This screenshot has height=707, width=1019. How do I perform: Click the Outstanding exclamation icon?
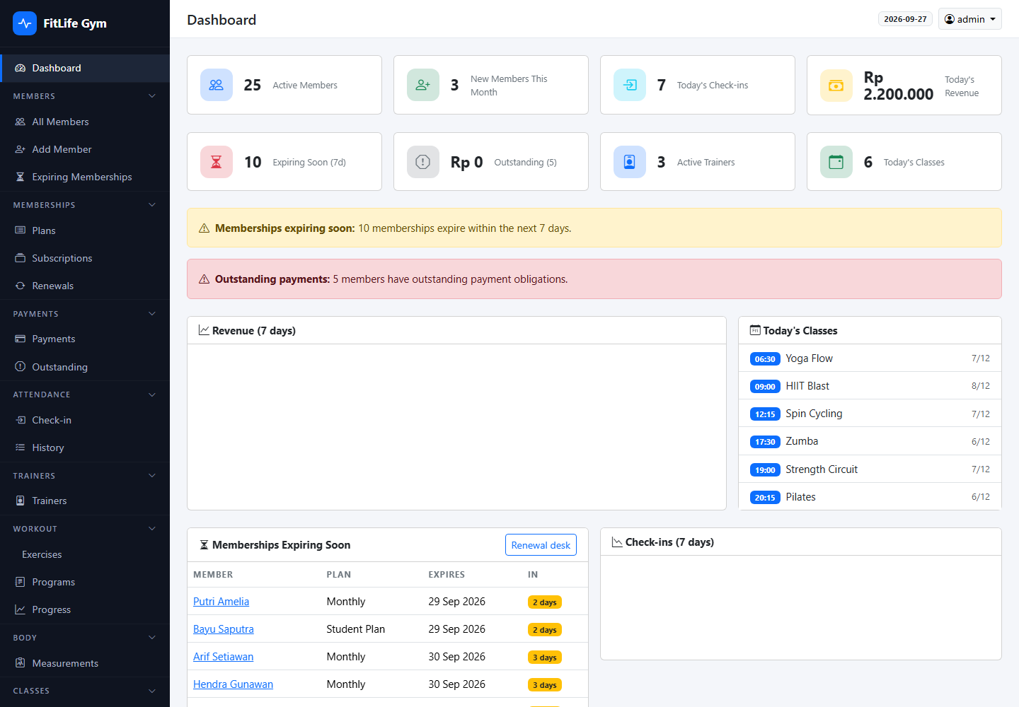point(423,162)
